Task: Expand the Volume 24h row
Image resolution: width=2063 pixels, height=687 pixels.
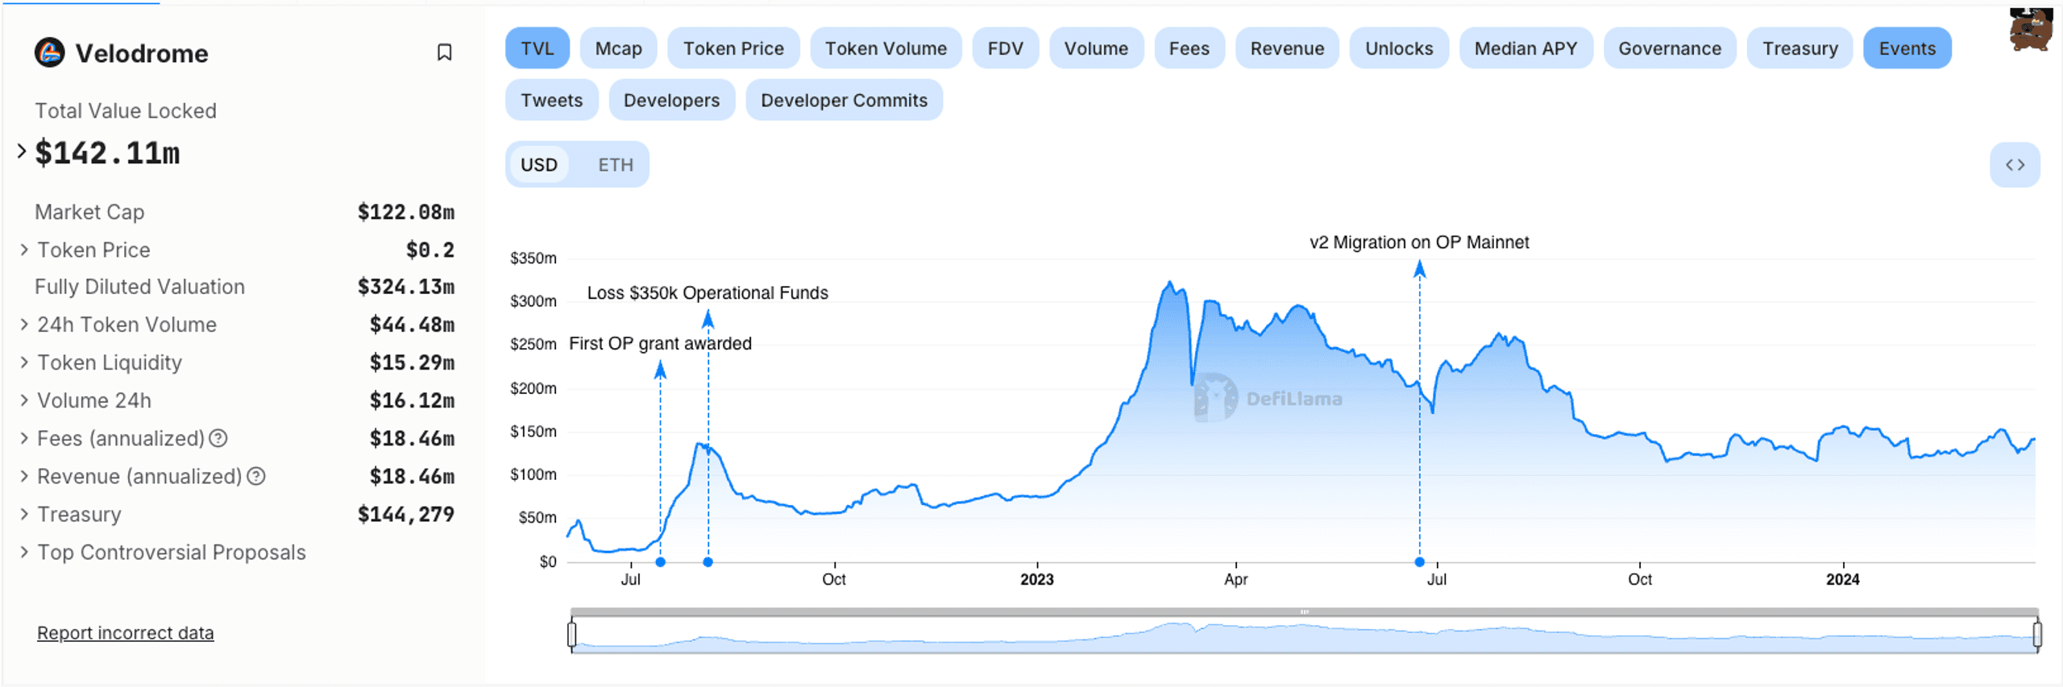Action: tap(24, 400)
